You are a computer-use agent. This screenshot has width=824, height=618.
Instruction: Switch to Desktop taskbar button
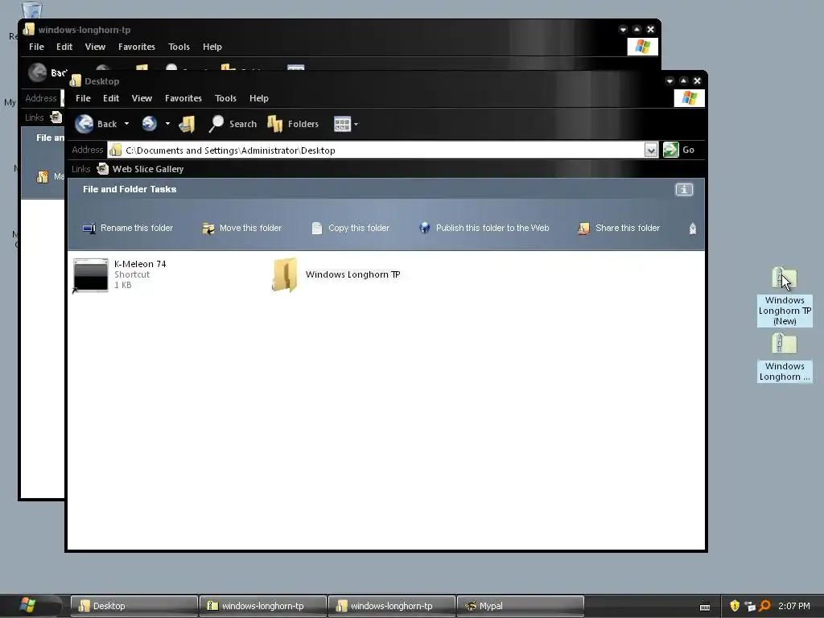click(x=134, y=606)
